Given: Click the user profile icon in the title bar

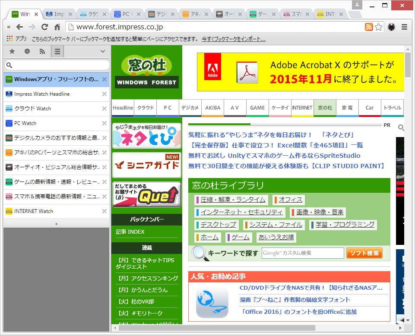Looking at the screenshot, I should point(357,5).
